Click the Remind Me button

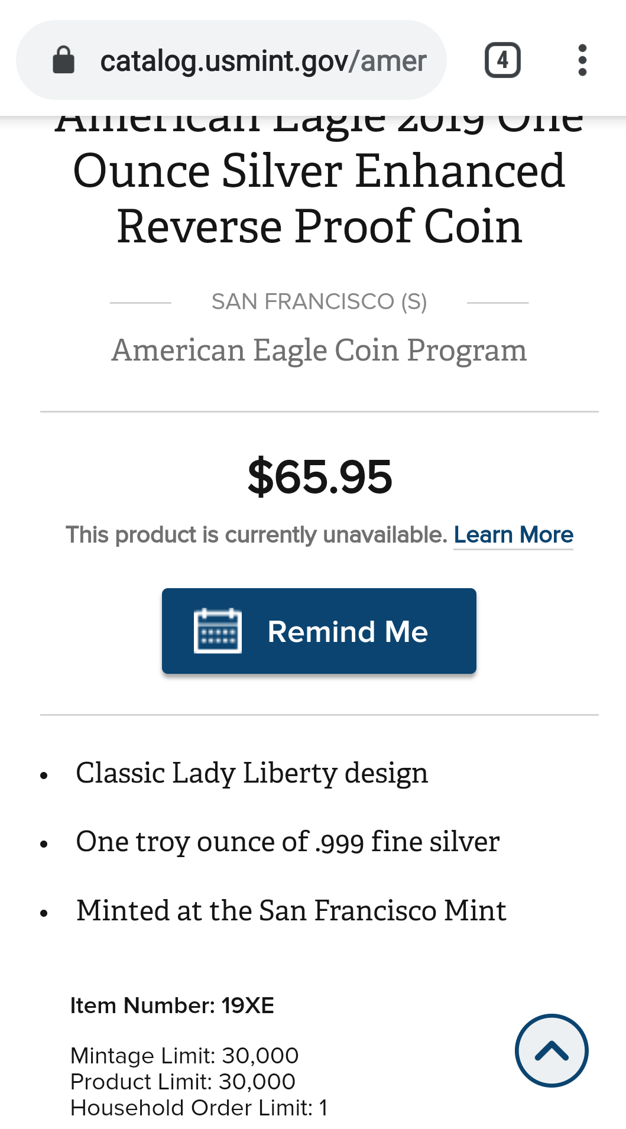(x=319, y=631)
